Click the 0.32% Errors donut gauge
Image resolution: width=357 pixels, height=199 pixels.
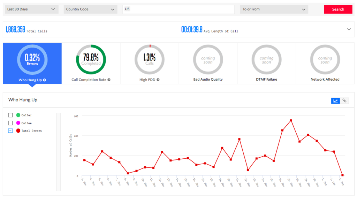point(32,59)
